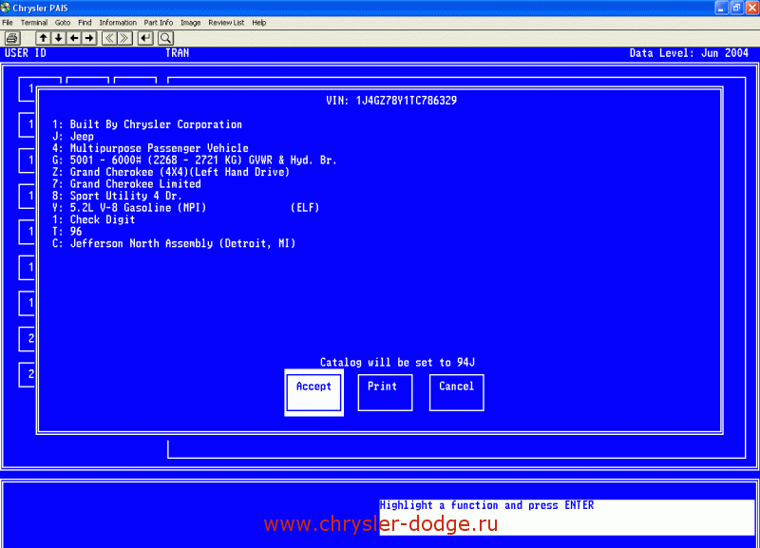760x548 pixels.
Task: Click 'Multipurpose Passenger Vehicle' line
Action: 150,148
